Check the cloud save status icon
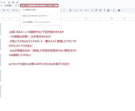135x111 pixels. click(17, 3)
